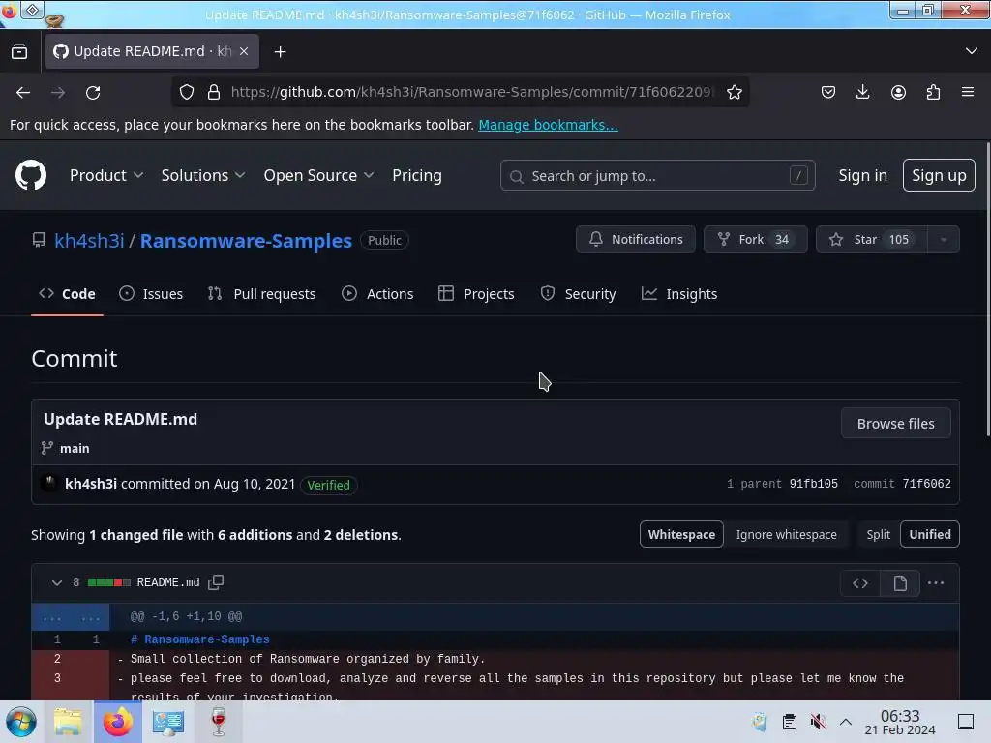
Task: Expand the Open Source menu
Action: (x=318, y=176)
